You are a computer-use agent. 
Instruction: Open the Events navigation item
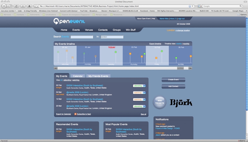pyautogui.click(x=76, y=30)
